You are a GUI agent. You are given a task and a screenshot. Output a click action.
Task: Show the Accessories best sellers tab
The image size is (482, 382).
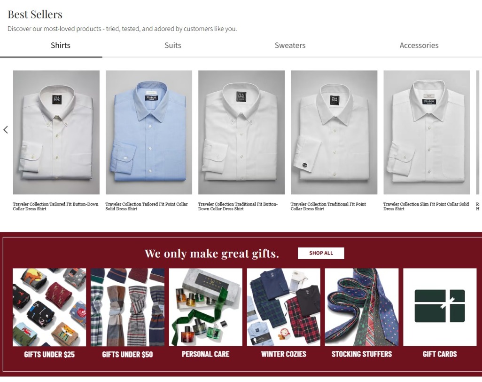pyautogui.click(x=419, y=46)
